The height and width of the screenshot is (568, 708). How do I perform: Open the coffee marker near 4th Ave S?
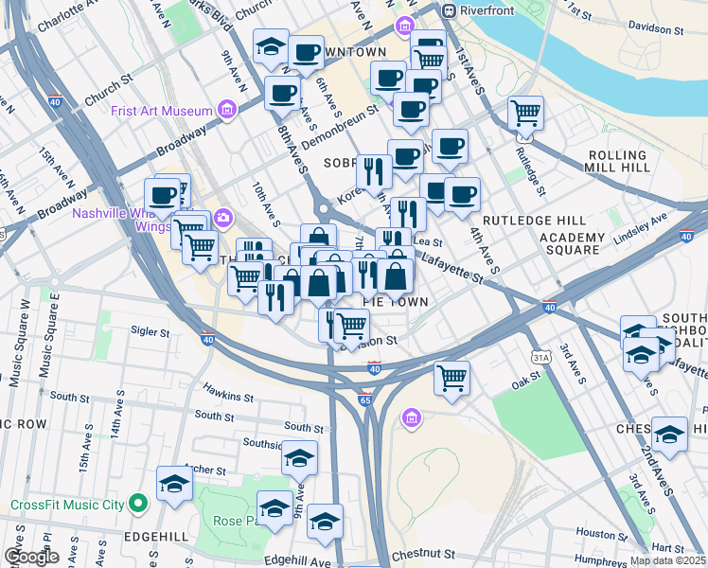click(x=462, y=196)
